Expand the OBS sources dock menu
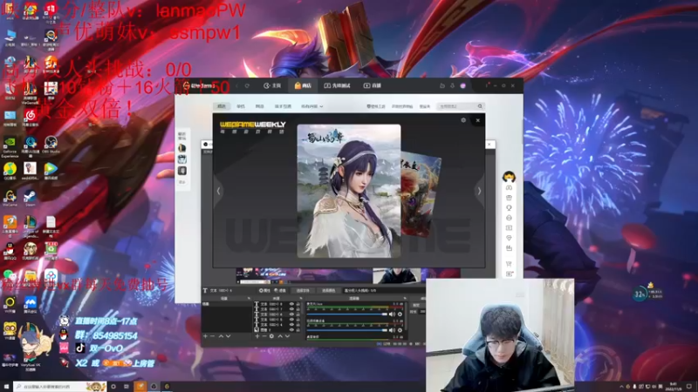 pos(301,298)
